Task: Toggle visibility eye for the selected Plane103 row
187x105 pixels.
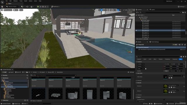Action: coord(136,30)
